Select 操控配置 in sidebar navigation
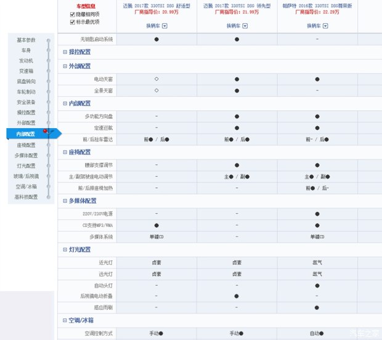 26,112
